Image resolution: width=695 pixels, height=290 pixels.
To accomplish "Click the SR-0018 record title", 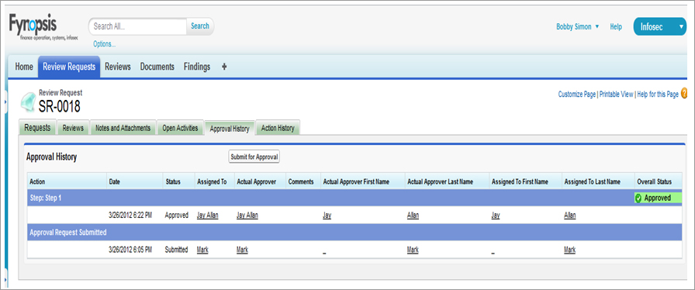I will [60, 106].
